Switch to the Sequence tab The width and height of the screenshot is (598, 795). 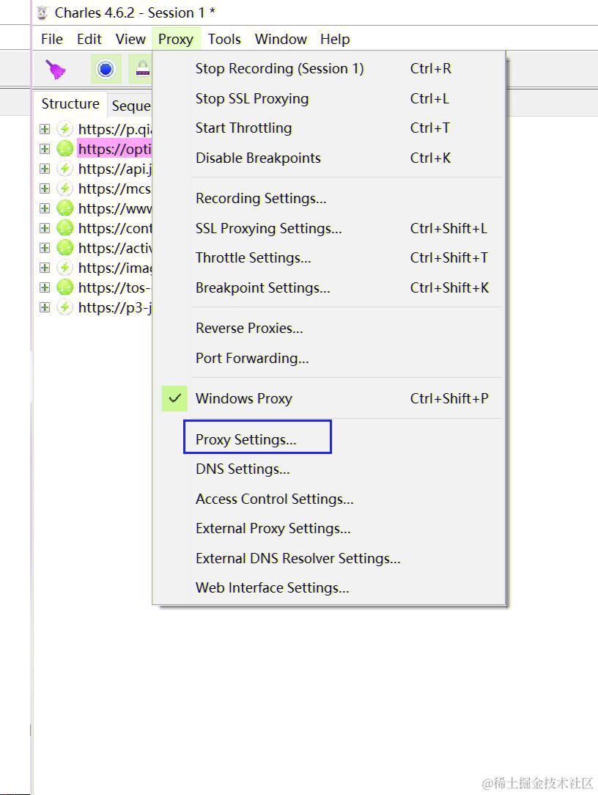(x=130, y=106)
